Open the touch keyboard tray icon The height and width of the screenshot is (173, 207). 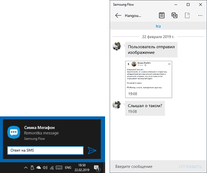(x=59, y=168)
